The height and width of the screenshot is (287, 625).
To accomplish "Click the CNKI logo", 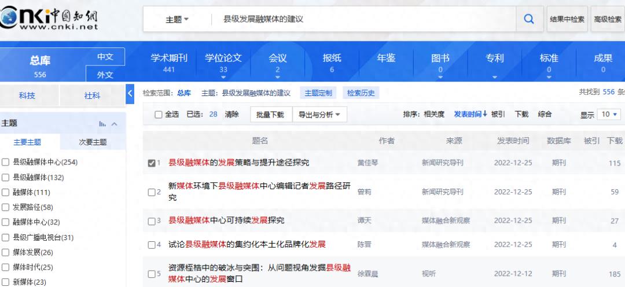I will (x=49, y=18).
